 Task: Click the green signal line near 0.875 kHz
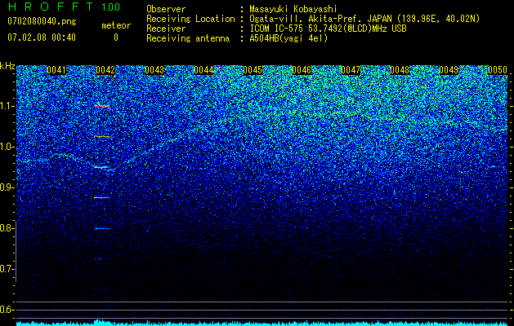(x=101, y=198)
